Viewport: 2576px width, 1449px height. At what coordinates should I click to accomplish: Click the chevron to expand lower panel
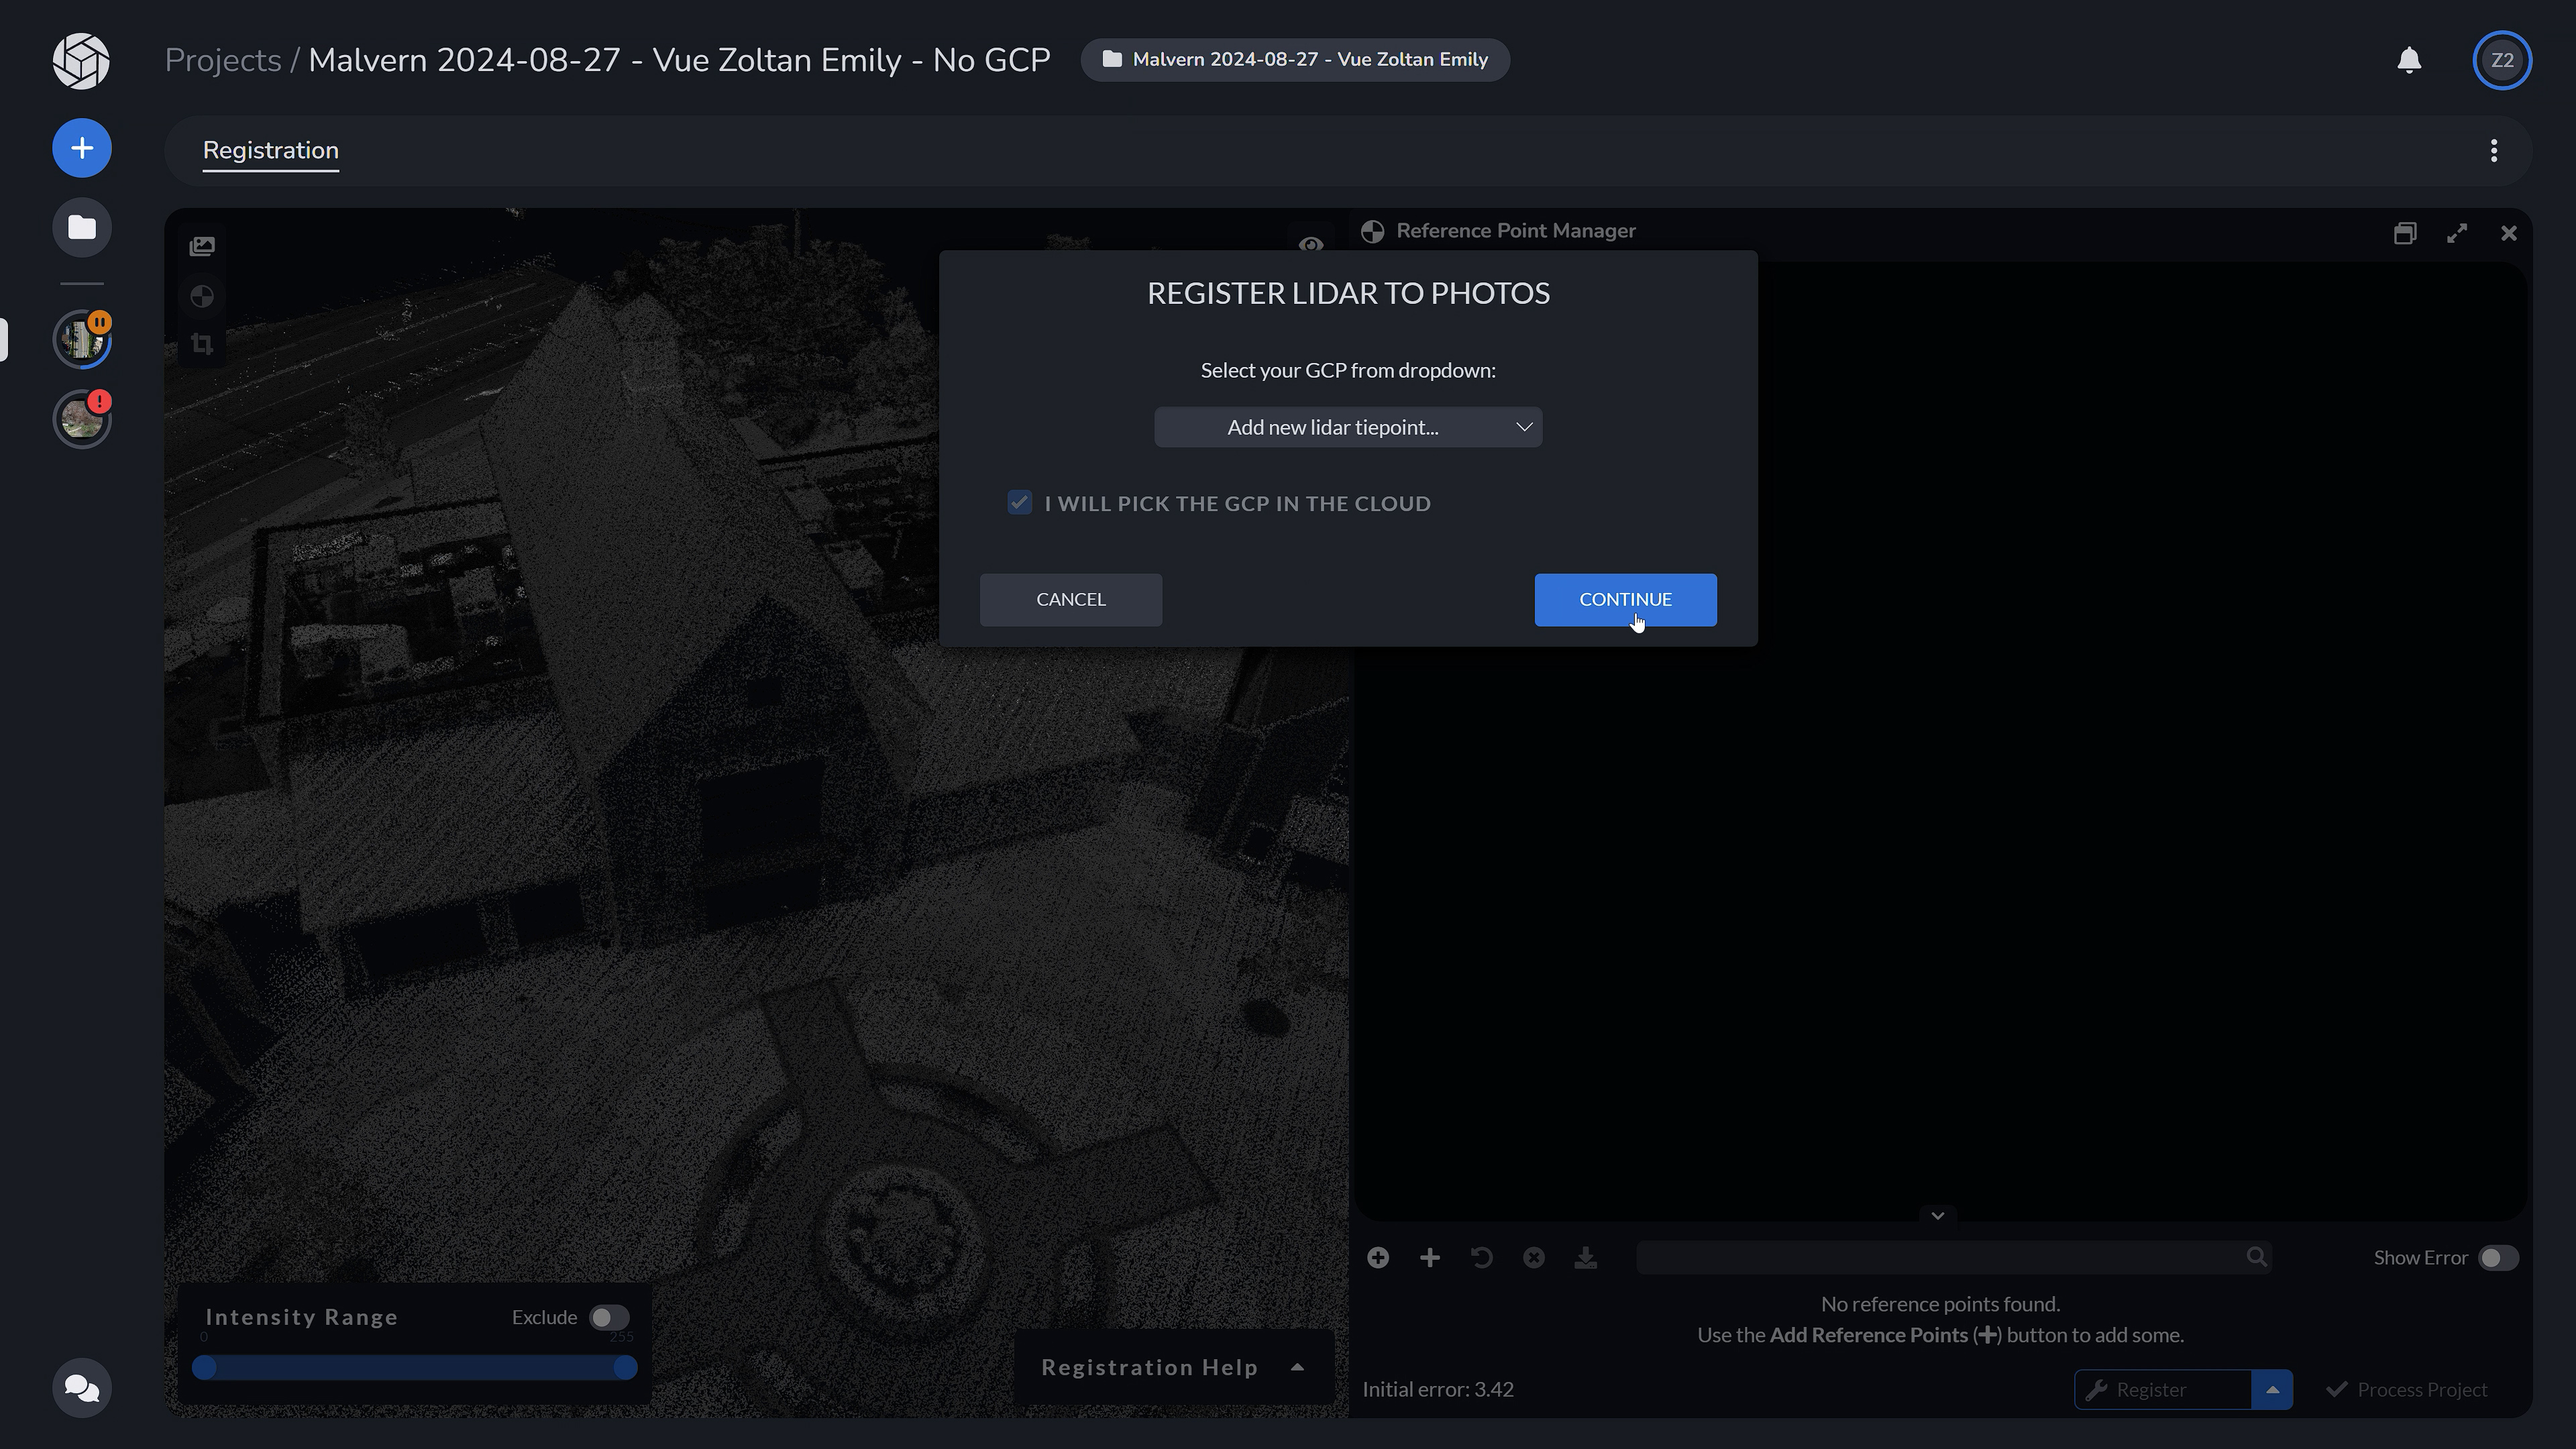pyautogui.click(x=1939, y=1216)
